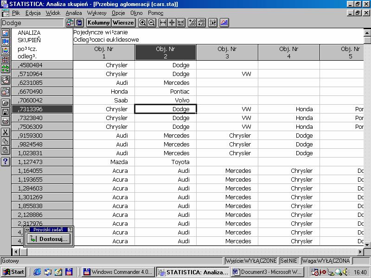Click vertical scrollbar down arrow
The image size is (371, 278).
coord(367,245)
